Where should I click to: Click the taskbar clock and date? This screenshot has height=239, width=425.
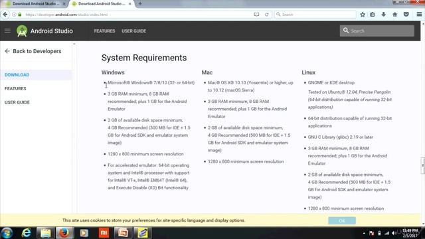[410, 233]
